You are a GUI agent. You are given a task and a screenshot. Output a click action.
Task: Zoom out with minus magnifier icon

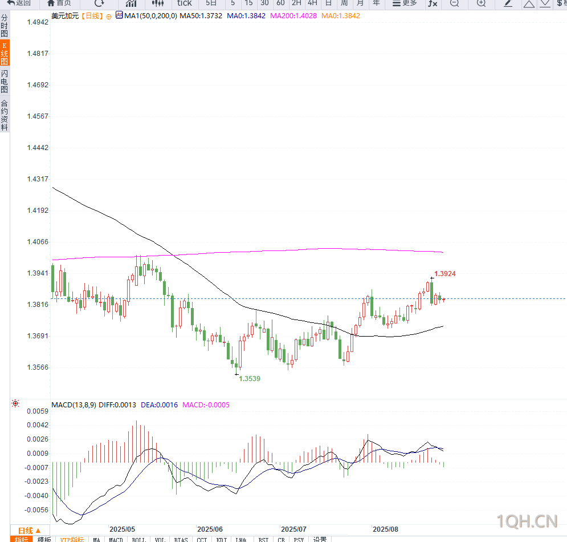(x=455, y=3)
